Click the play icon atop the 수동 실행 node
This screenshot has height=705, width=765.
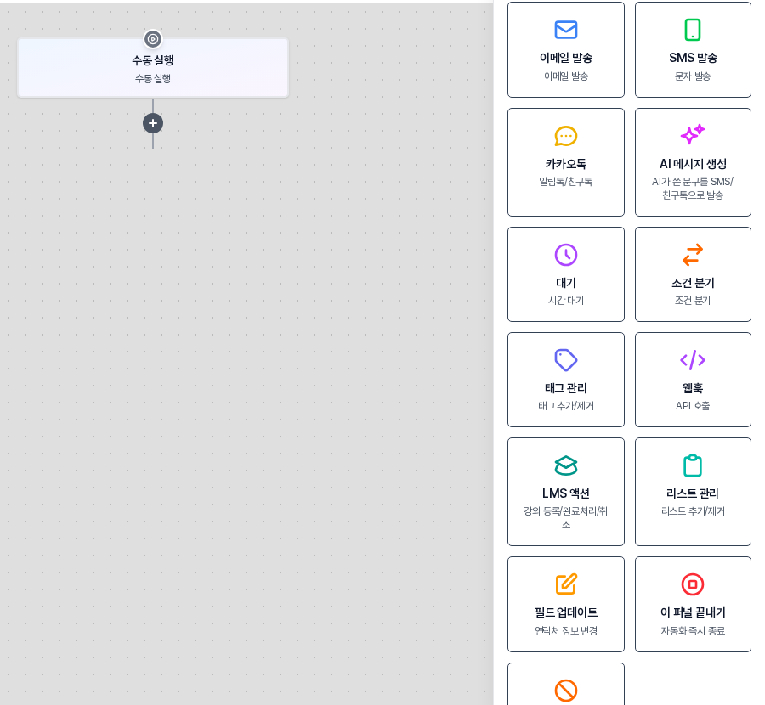(153, 39)
